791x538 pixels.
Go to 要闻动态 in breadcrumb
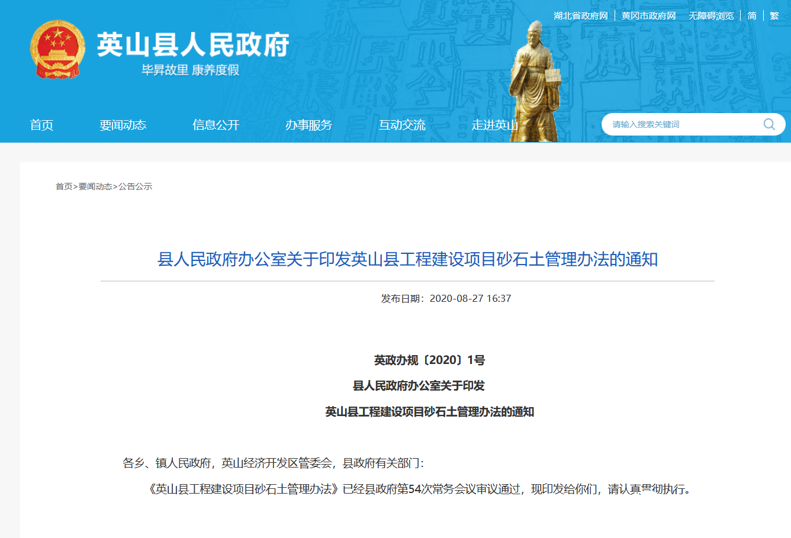pos(95,186)
